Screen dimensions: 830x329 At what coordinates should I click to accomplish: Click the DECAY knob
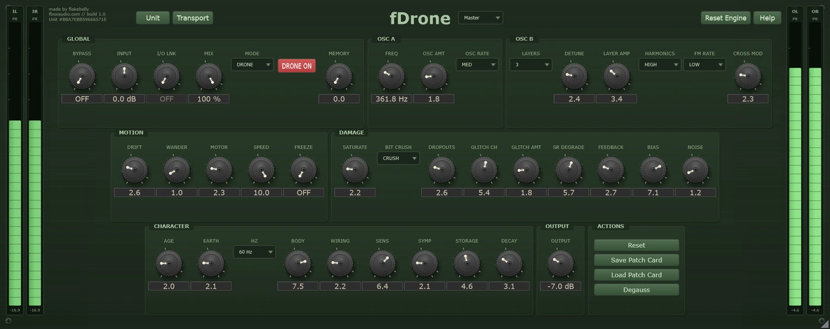(x=509, y=264)
